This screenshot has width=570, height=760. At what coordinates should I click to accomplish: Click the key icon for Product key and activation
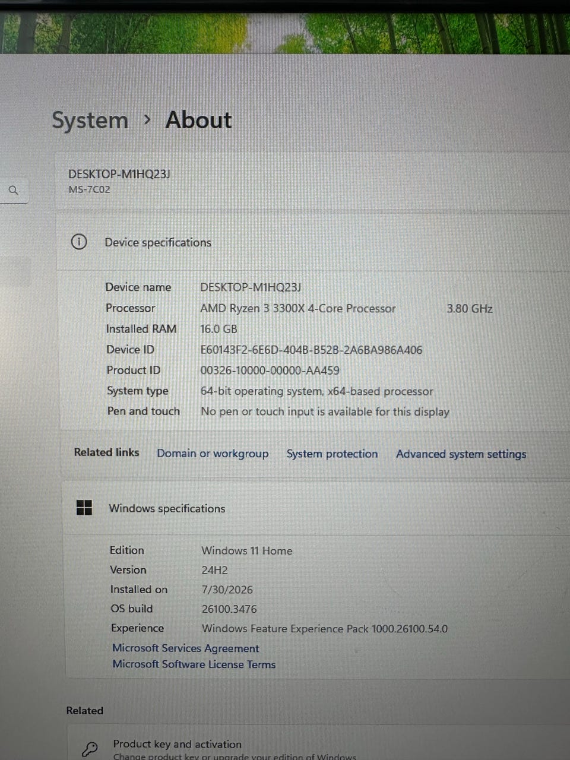click(x=90, y=749)
